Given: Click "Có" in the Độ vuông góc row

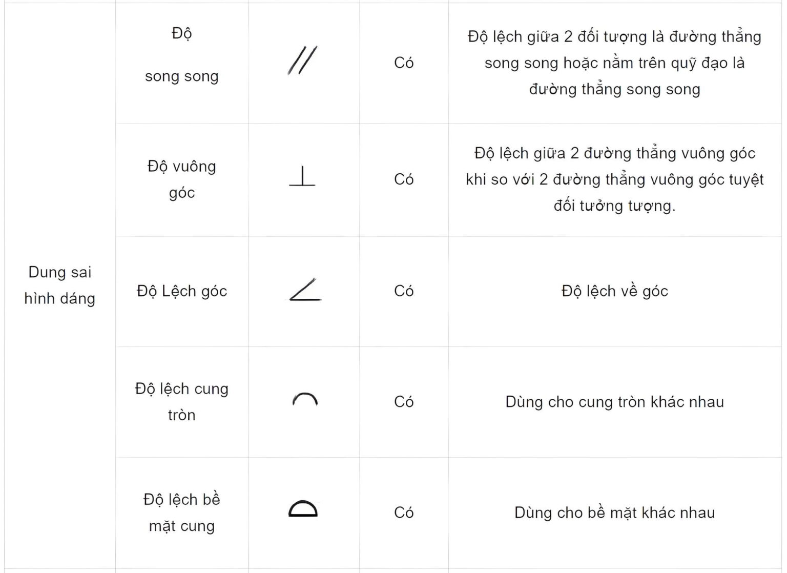Looking at the screenshot, I should (x=404, y=179).
